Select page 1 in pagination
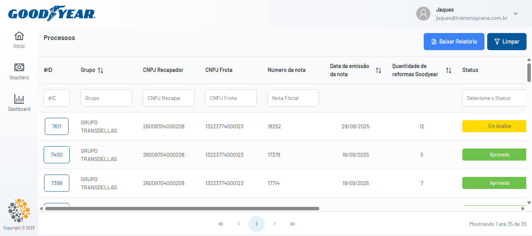This screenshot has width=532, height=236. pyautogui.click(x=257, y=224)
